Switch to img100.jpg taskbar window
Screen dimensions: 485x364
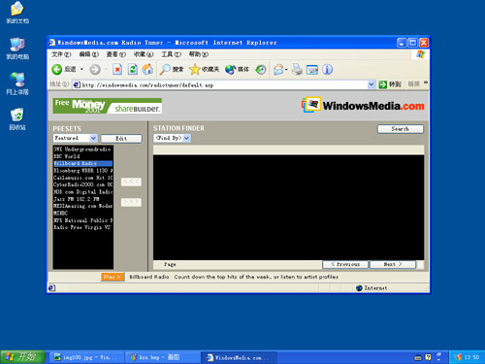point(86,357)
